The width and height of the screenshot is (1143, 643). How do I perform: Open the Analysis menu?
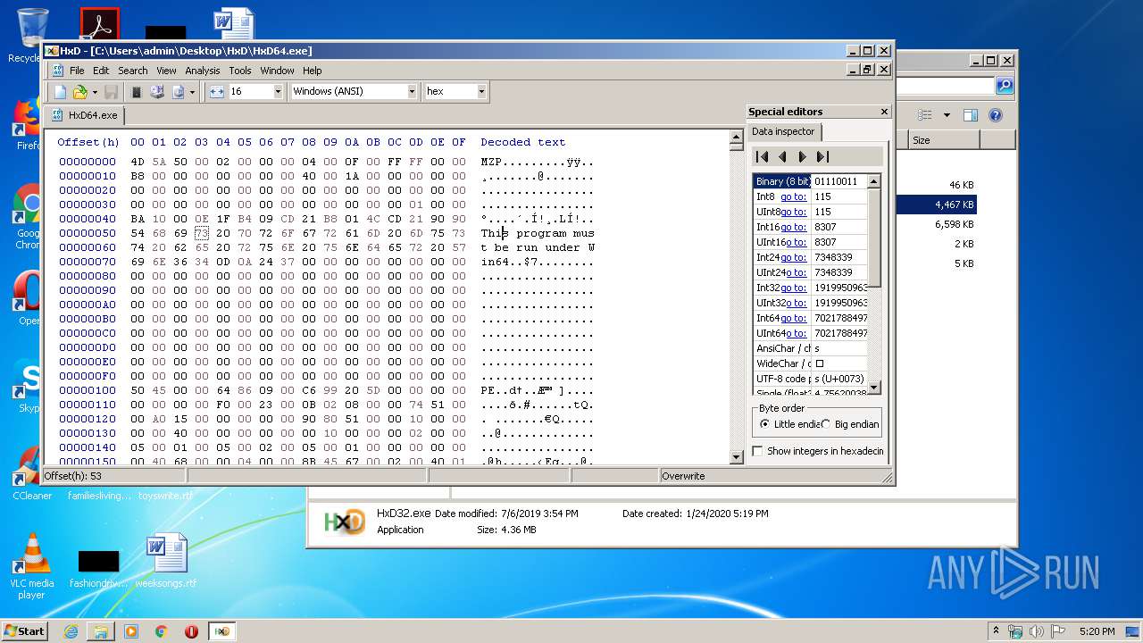tap(203, 71)
